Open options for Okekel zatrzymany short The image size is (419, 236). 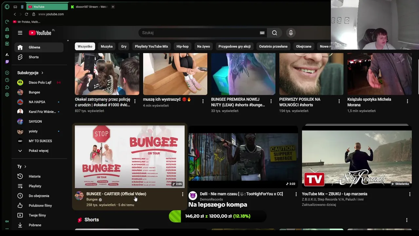pyautogui.click(x=135, y=101)
